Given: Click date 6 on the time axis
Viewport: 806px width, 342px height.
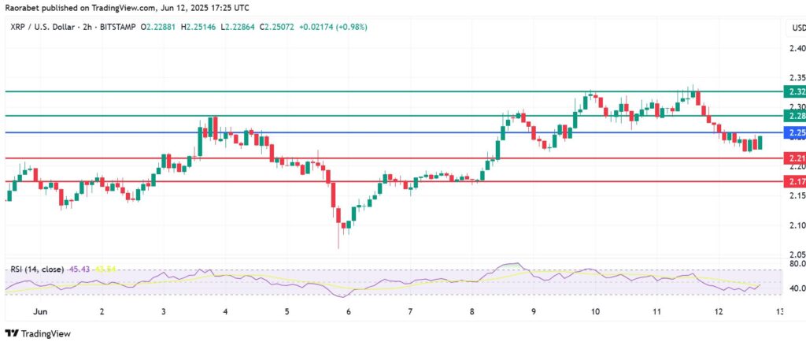Looking at the screenshot, I should [x=347, y=311].
